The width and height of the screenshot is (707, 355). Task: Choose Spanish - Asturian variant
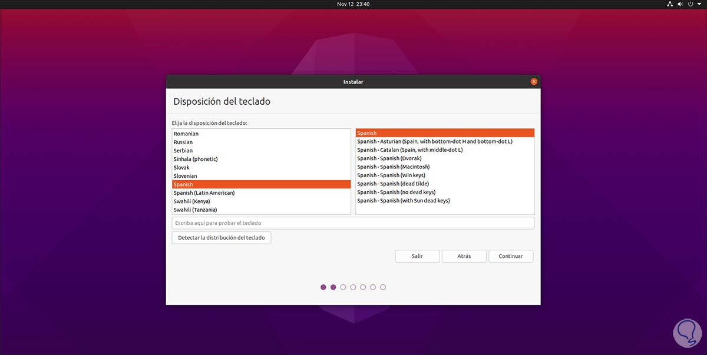coord(445,141)
